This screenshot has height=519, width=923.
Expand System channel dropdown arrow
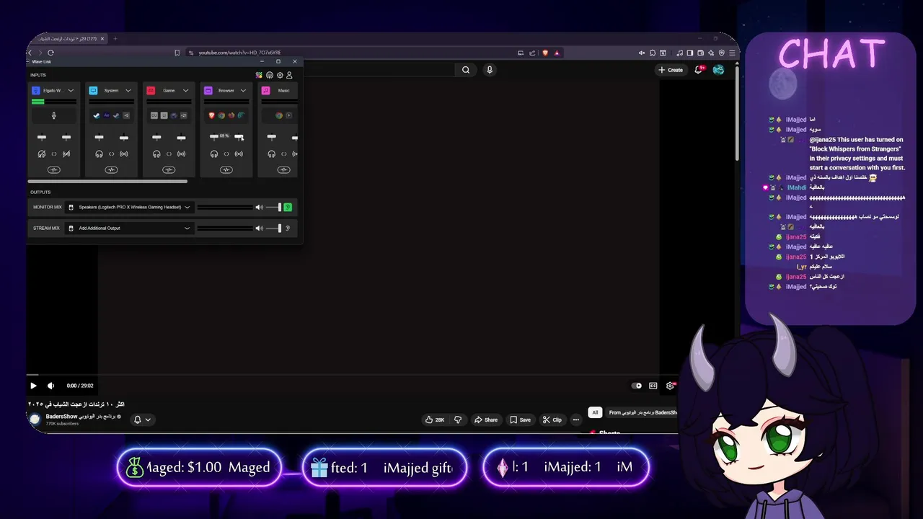pos(128,91)
